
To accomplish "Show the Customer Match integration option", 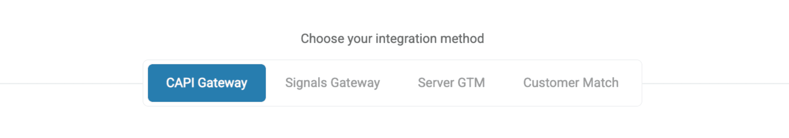I will 571,83.
